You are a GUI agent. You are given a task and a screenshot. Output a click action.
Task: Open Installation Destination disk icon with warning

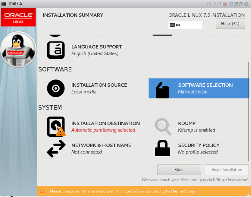pos(56,127)
